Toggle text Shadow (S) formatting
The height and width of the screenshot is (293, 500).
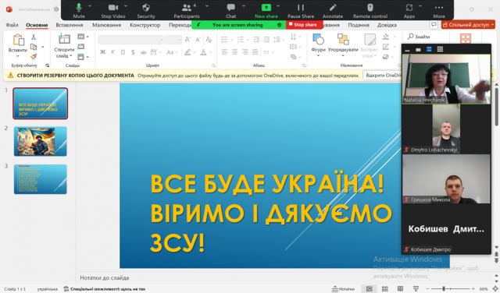point(133,52)
